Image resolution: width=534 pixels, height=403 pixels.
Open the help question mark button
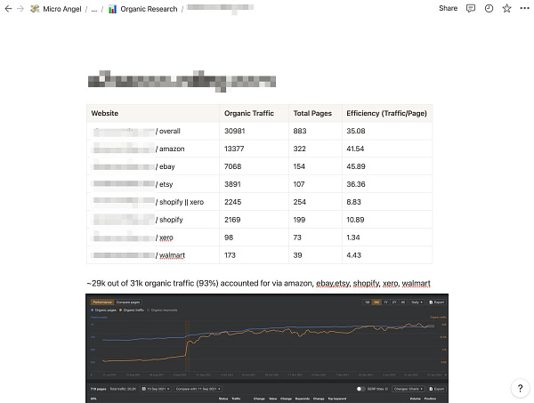coord(520,388)
